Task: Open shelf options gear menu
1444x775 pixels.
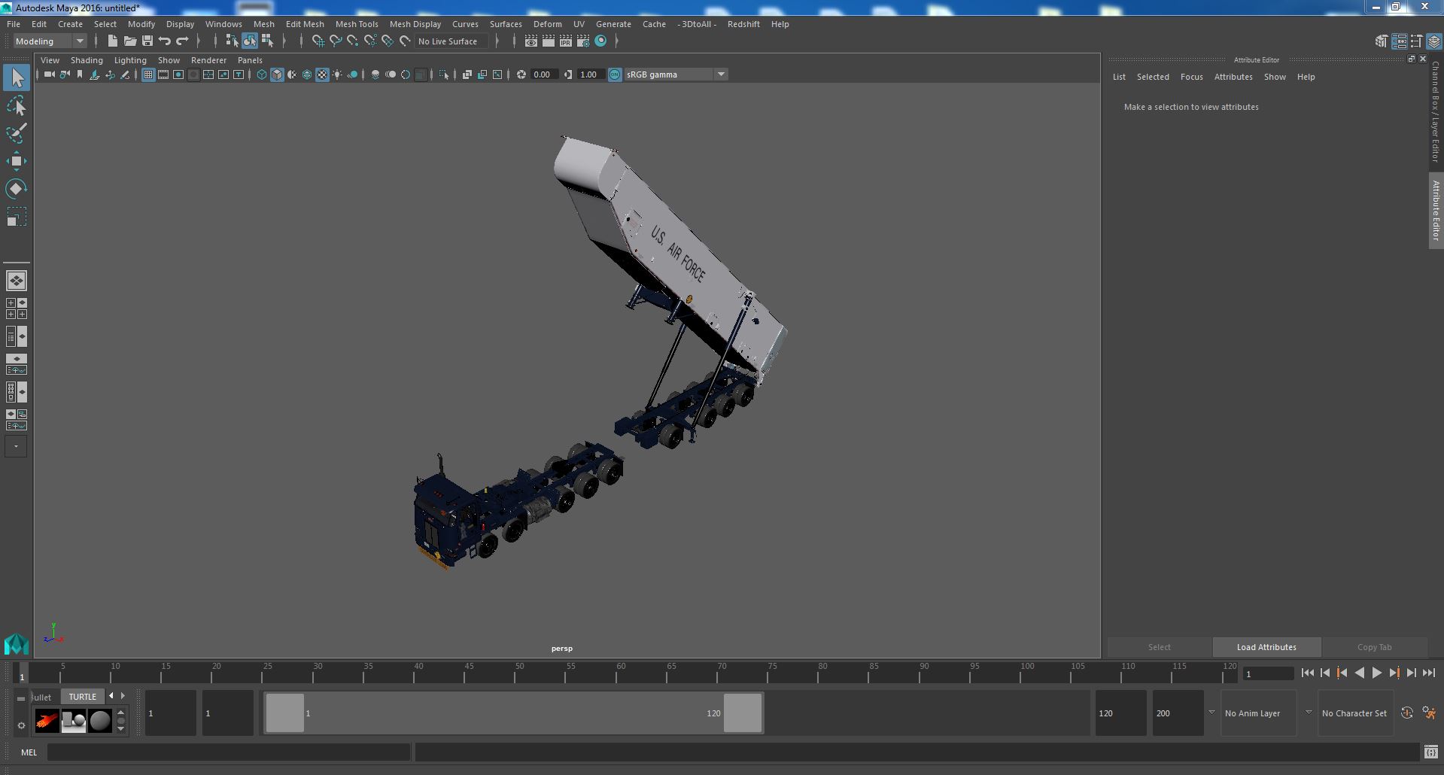Action: pos(21,726)
